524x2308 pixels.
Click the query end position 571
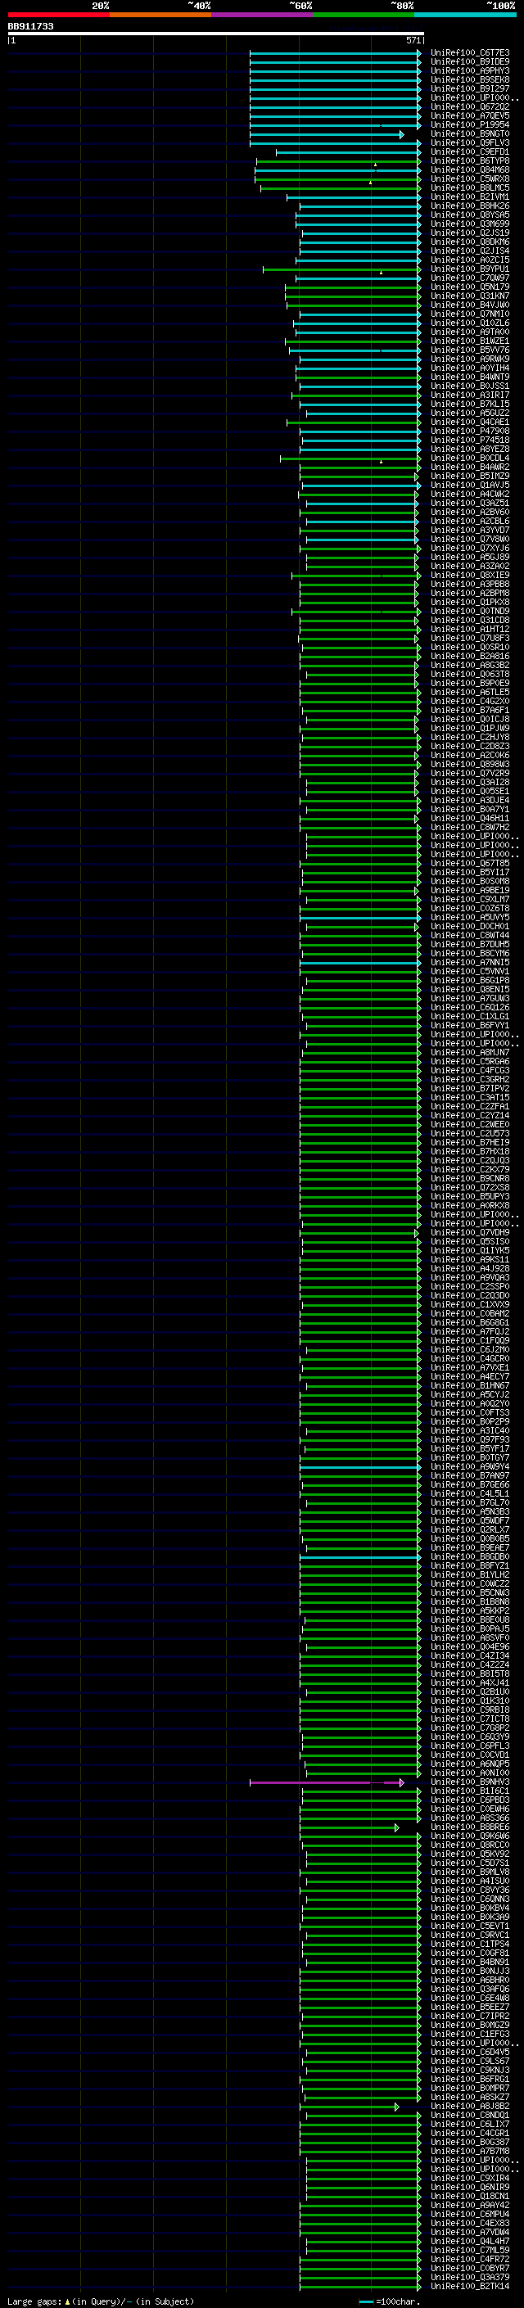pos(413,40)
